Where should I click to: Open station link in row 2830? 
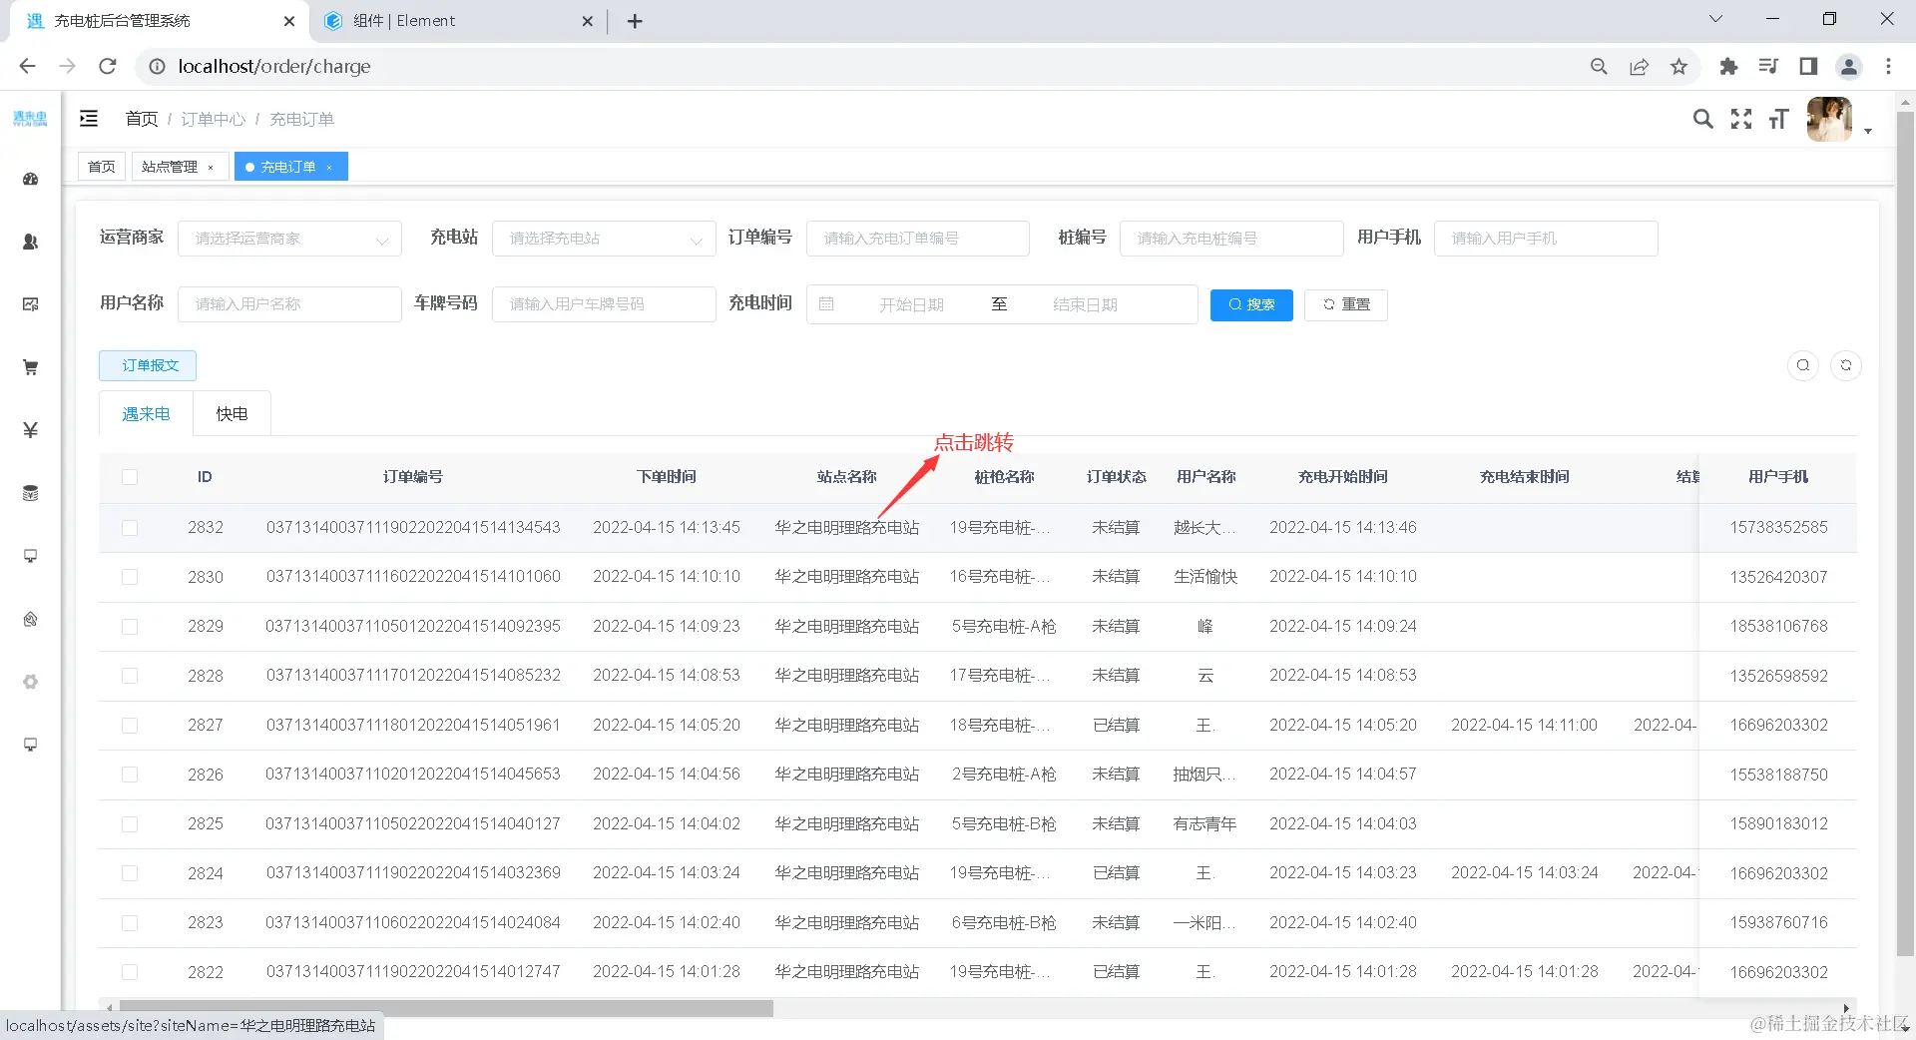(847, 577)
